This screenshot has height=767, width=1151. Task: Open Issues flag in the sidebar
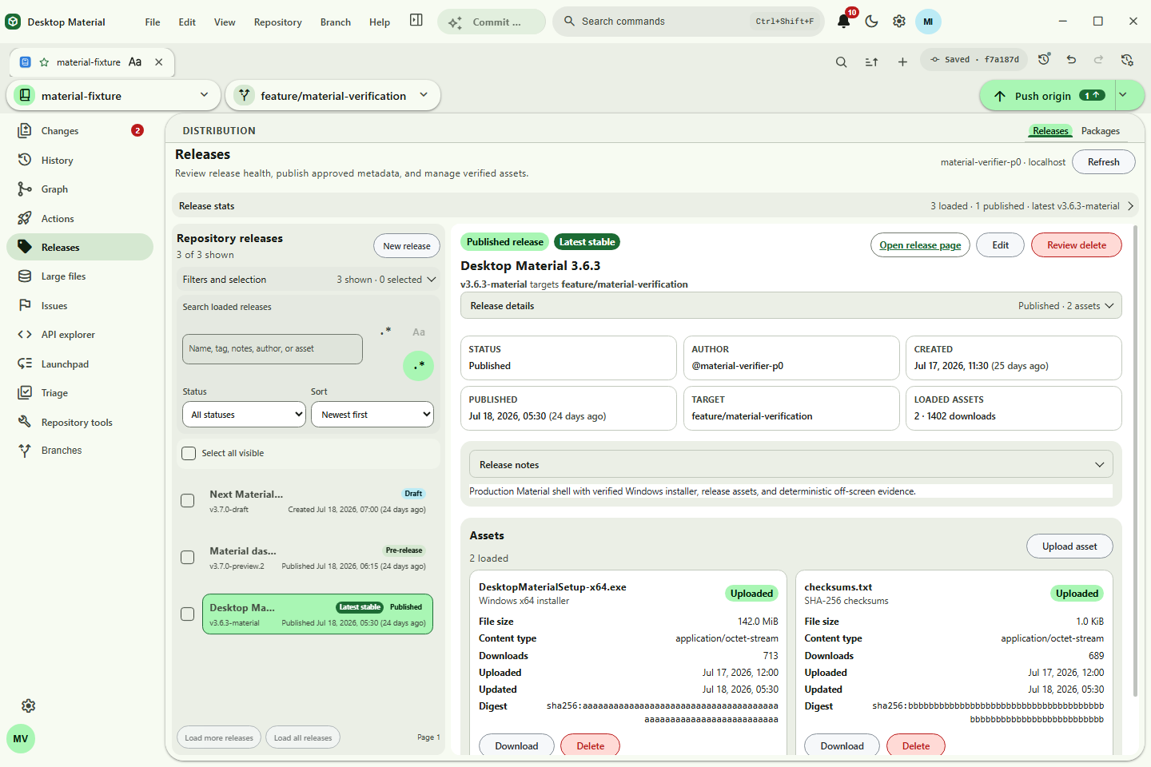tap(80, 306)
